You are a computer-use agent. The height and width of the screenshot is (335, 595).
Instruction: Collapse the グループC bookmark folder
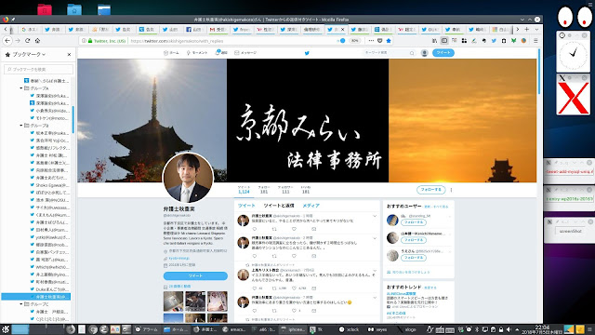point(21,304)
